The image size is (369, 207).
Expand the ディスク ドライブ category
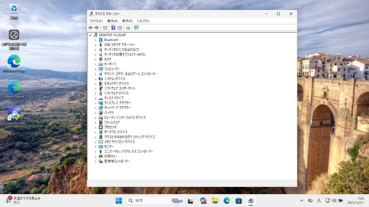(95, 98)
